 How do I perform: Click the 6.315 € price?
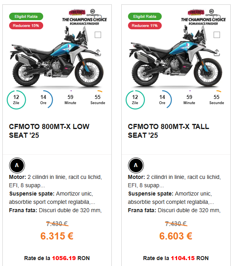(57, 236)
